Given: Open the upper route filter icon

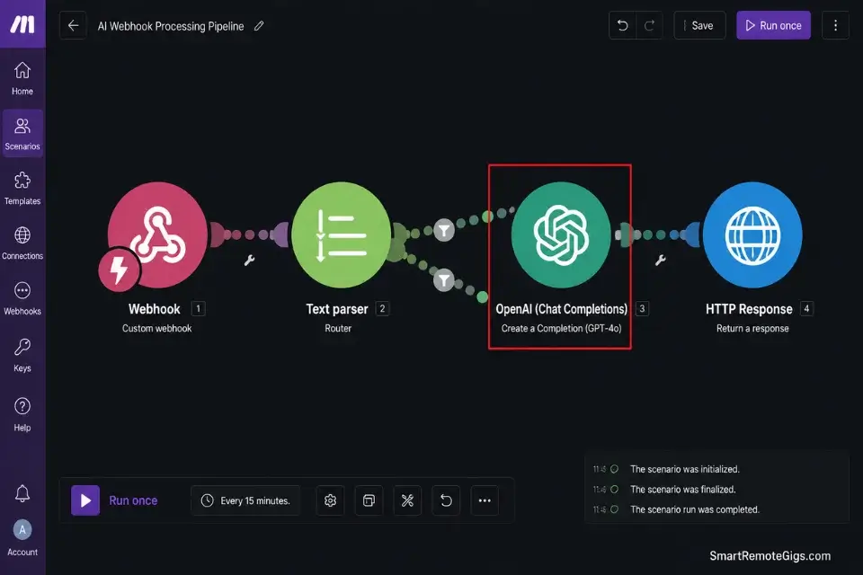Looking at the screenshot, I should 444,230.
